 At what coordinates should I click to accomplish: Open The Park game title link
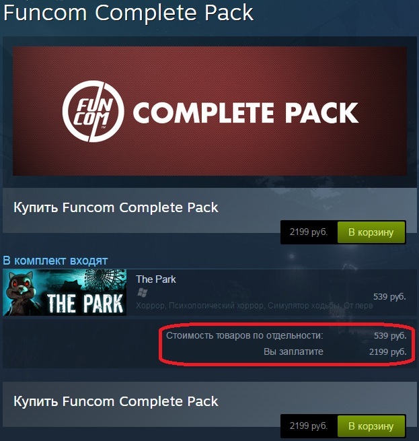(156, 279)
